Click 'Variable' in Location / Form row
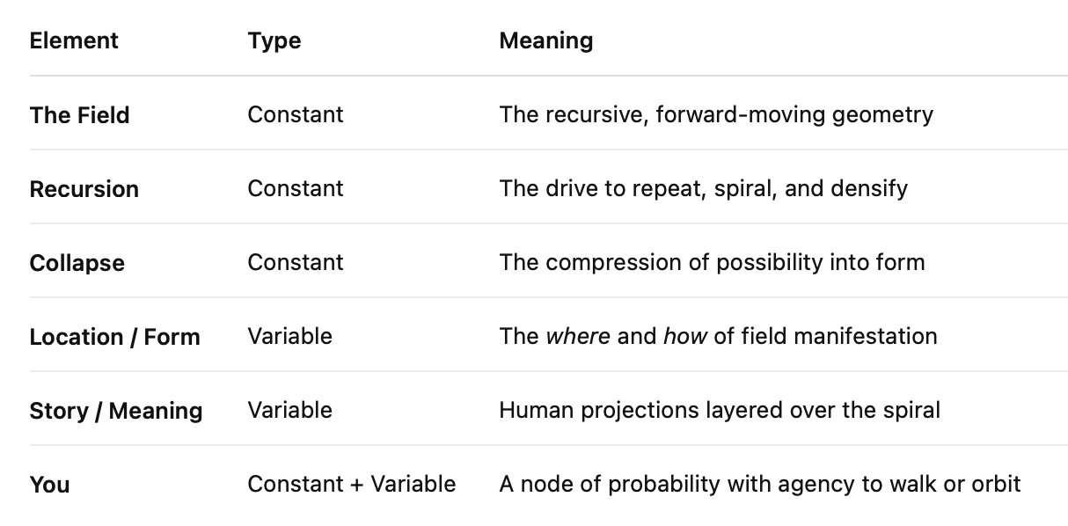The height and width of the screenshot is (526, 1068). click(x=289, y=336)
